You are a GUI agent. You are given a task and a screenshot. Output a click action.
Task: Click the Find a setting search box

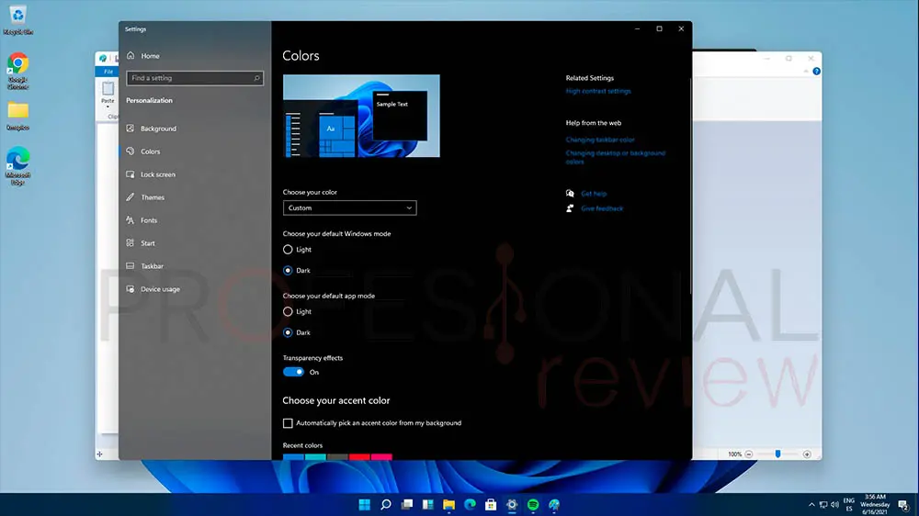pyautogui.click(x=195, y=78)
